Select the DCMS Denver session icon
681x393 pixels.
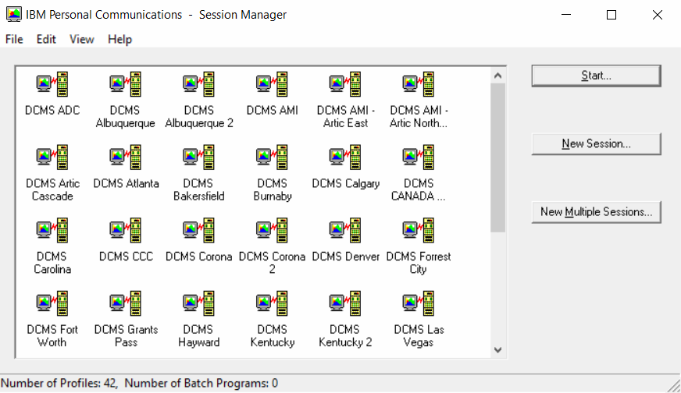(345, 230)
